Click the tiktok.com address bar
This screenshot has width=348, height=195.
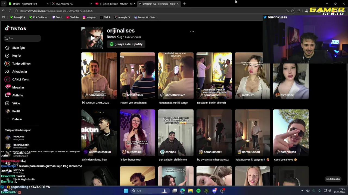click(150, 11)
